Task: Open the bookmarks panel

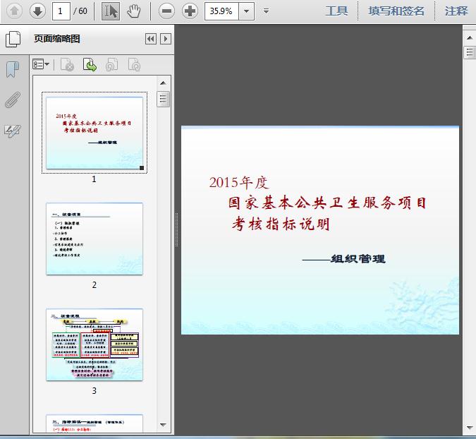Action: click(13, 70)
